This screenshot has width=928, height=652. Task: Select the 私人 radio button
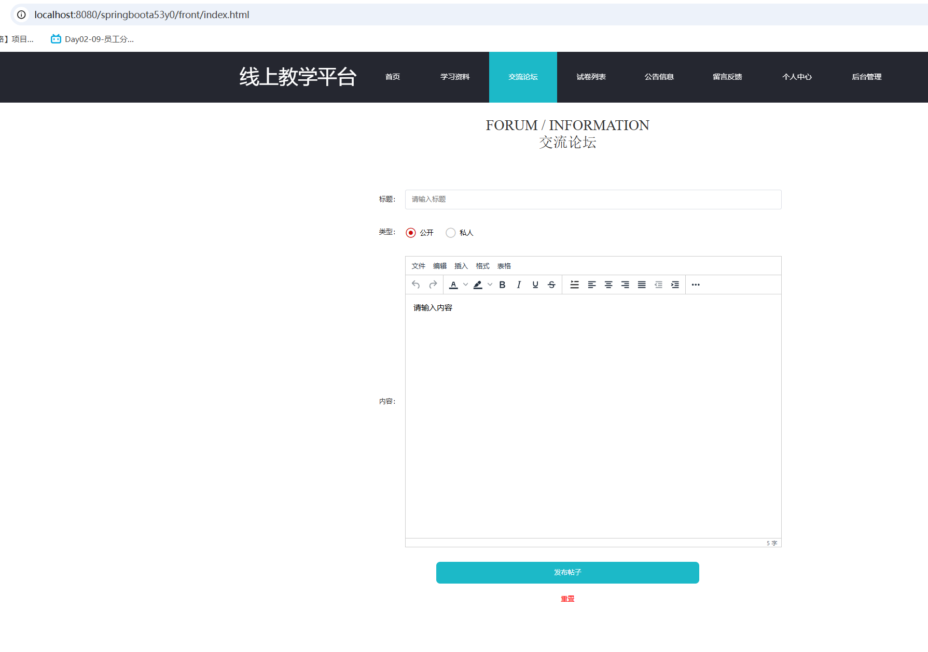pos(451,233)
